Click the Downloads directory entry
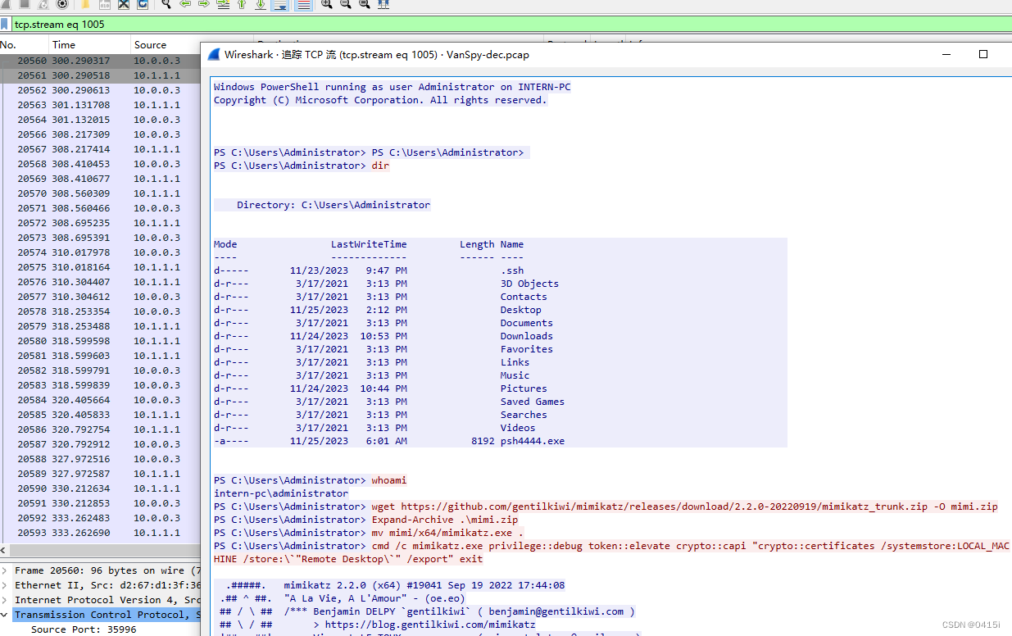Screen dimensions: 1012x636 (527, 336)
